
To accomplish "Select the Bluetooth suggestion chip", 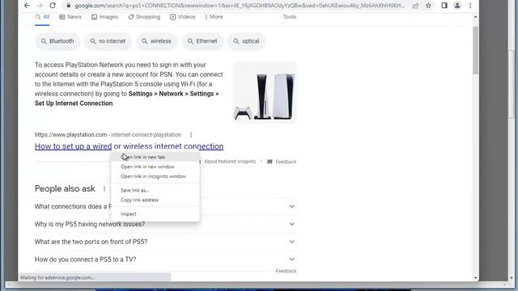I will point(57,41).
